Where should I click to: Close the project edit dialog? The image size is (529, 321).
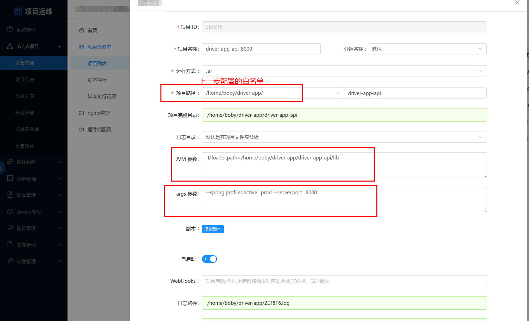click(x=517, y=3)
